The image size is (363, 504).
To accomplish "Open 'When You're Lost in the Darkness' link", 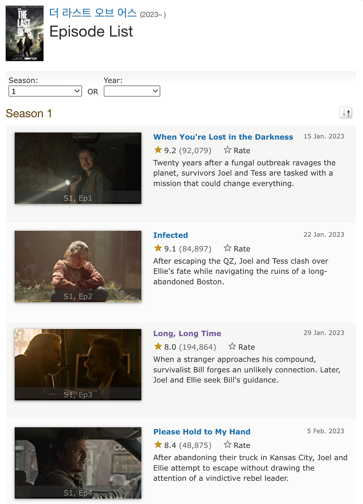I will point(223,137).
